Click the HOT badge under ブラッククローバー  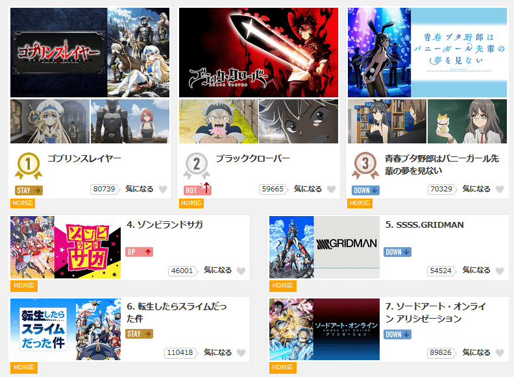click(x=197, y=189)
